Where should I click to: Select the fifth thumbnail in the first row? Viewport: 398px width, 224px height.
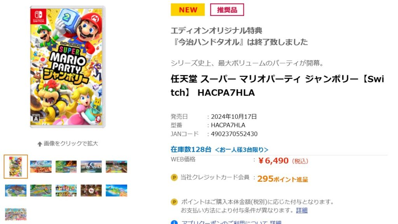click(x=117, y=167)
